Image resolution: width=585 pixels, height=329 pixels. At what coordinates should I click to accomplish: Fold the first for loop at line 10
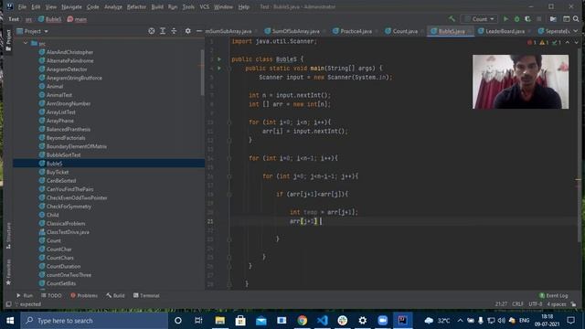coord(229,122)
